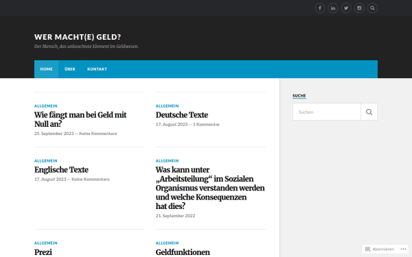Open the 'Englische Texte' post

click(x=61, y=170)
